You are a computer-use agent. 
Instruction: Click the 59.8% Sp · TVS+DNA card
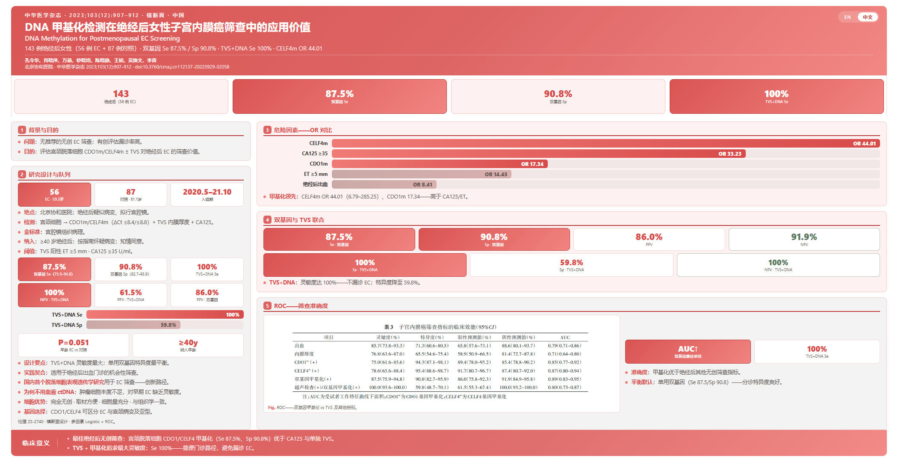click(x=571, y=265)
